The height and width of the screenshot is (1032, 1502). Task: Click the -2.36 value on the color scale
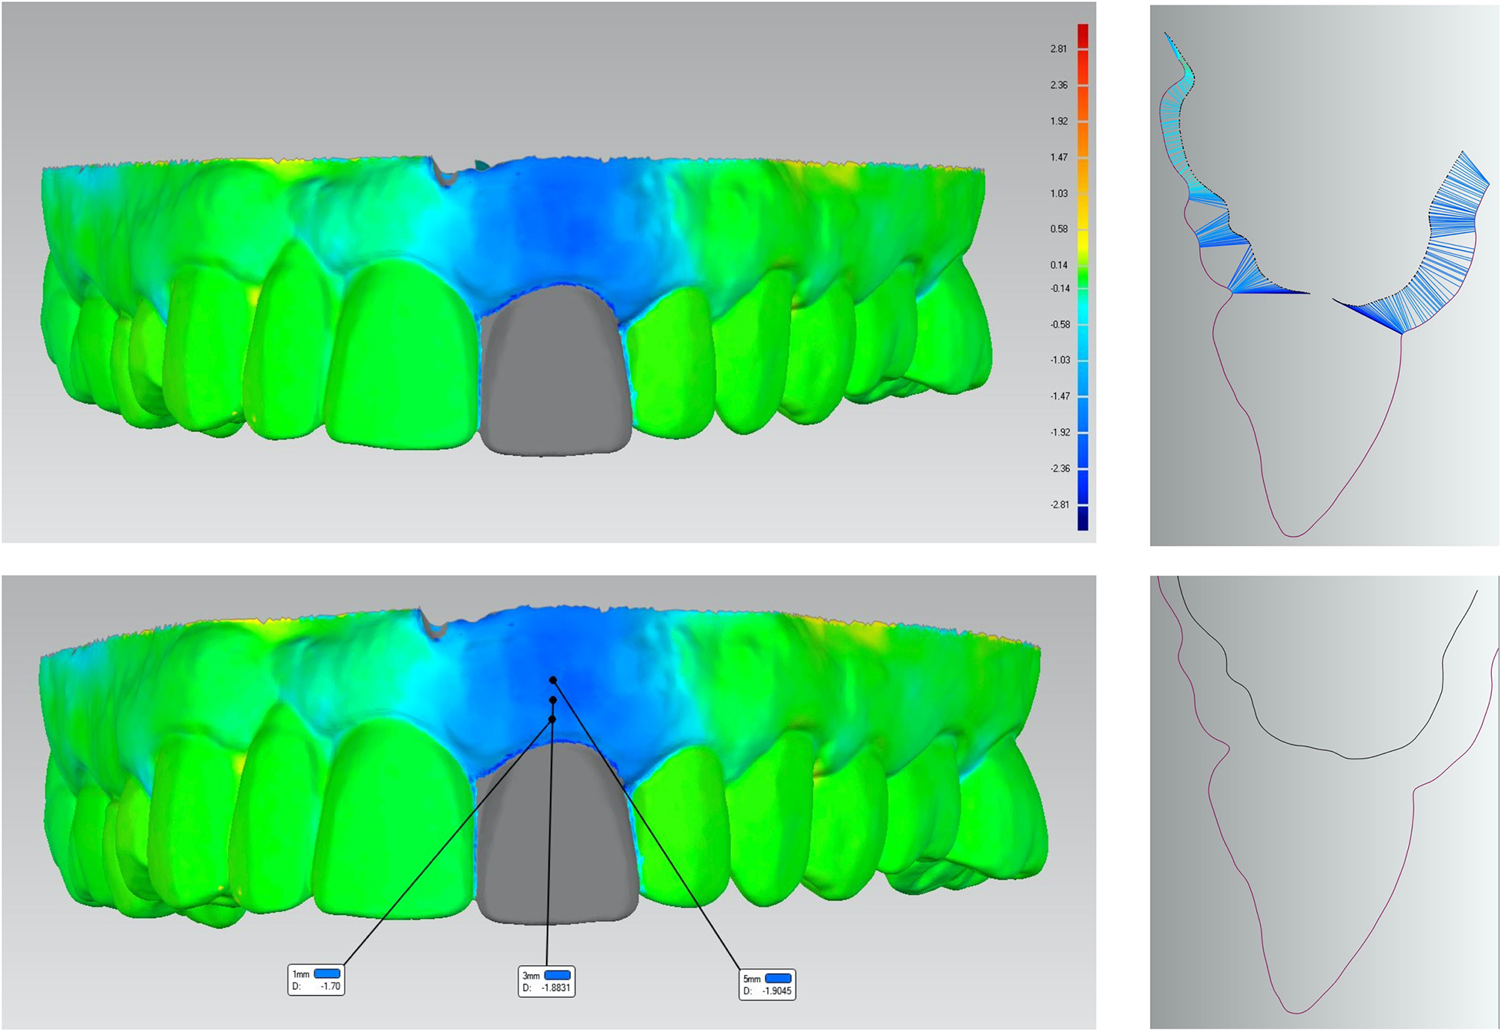[1061, 469]
